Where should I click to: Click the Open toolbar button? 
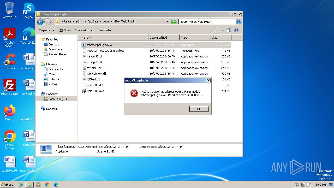65,30
